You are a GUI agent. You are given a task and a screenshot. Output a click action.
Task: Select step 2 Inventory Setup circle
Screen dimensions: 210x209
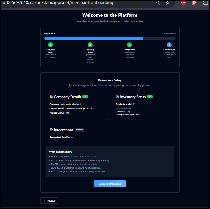pyautogui.click(x=90, y=45)
